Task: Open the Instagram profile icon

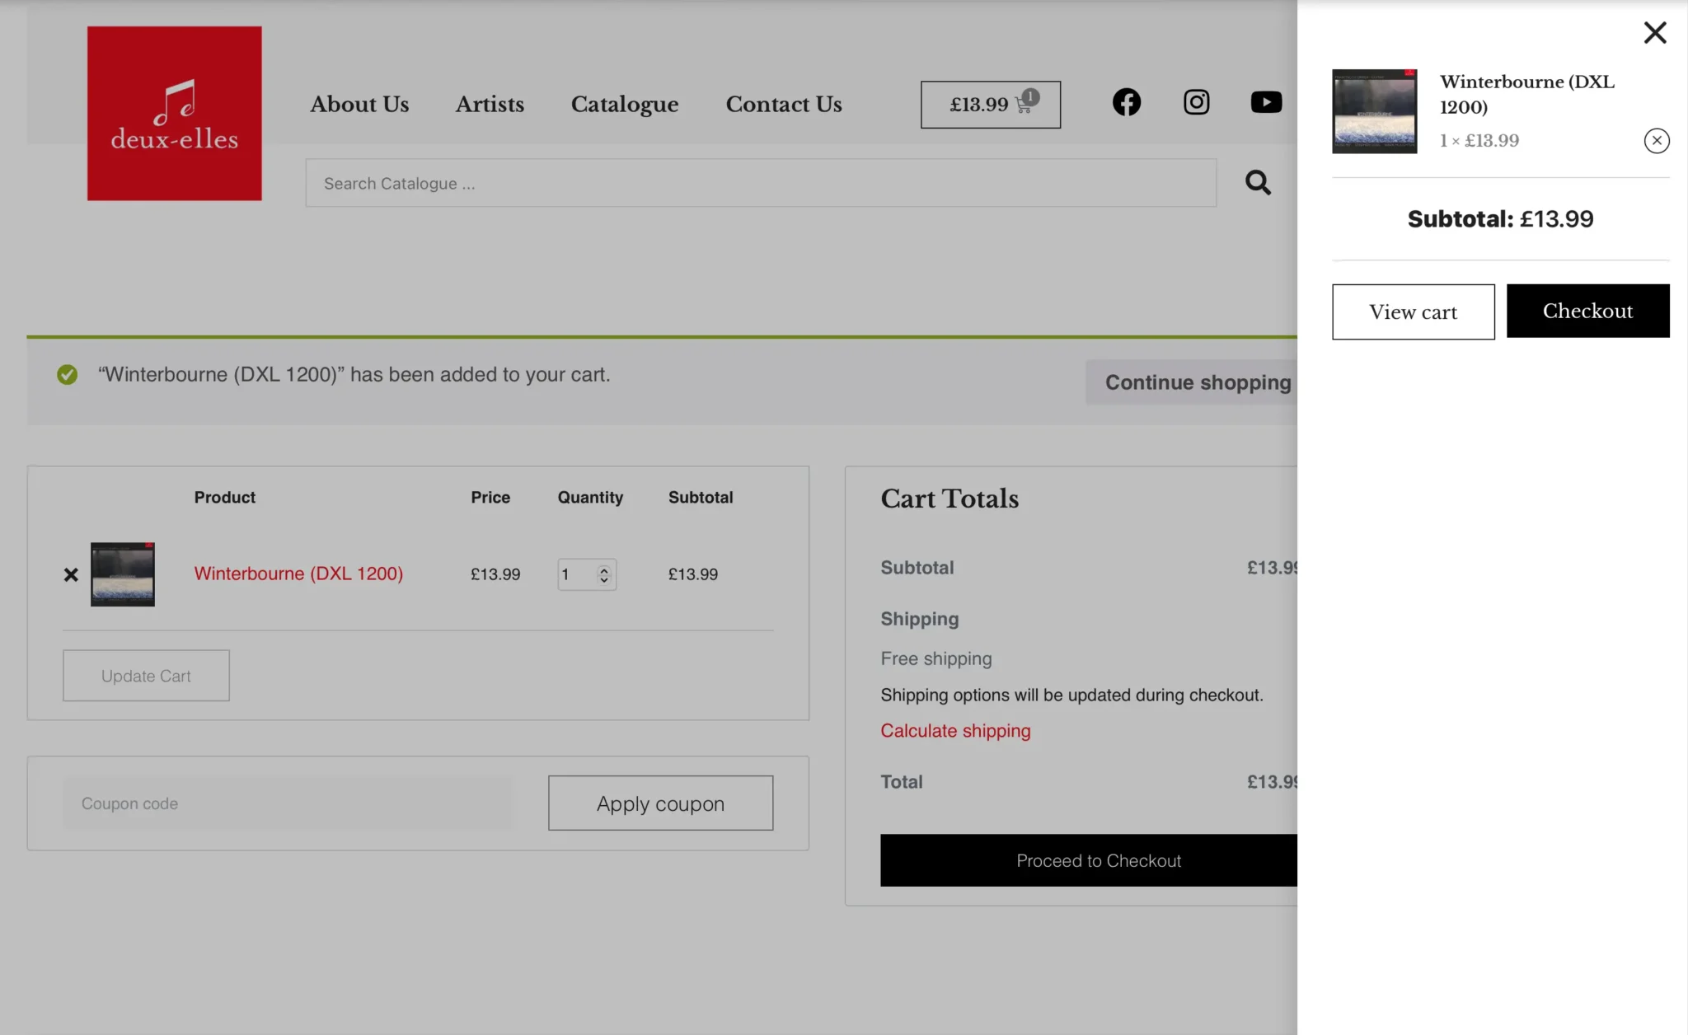Action: (x=1197, y=102)
